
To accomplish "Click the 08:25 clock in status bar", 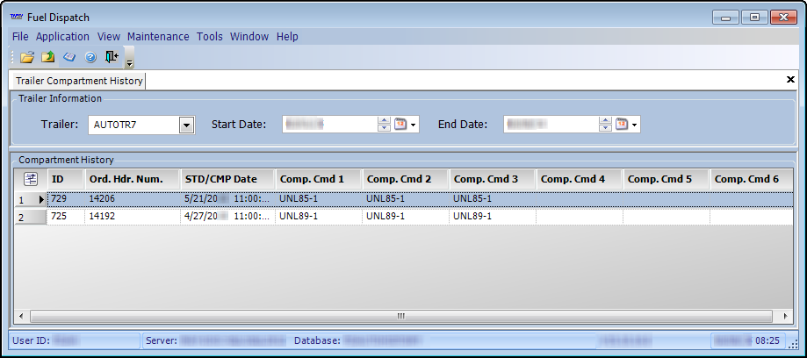I will 767,340.
